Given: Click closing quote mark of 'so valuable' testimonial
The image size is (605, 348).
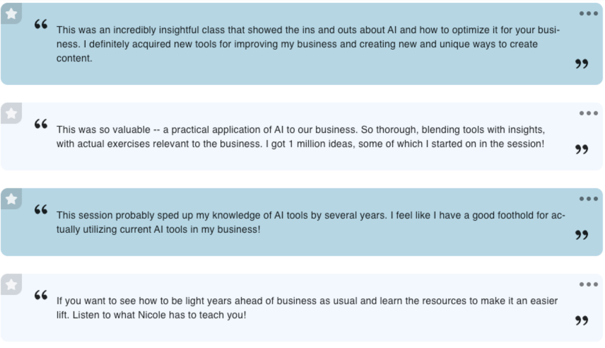Looking at the screenshot, I should coord(581,149).
